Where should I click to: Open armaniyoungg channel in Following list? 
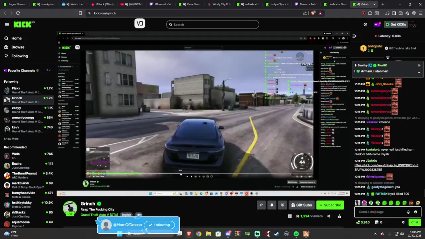28,119
